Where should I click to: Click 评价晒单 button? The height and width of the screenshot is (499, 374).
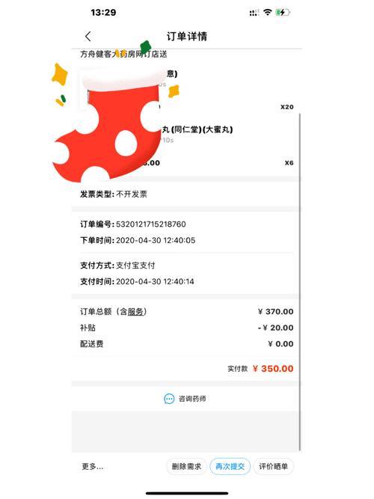(x=274, y=467)
